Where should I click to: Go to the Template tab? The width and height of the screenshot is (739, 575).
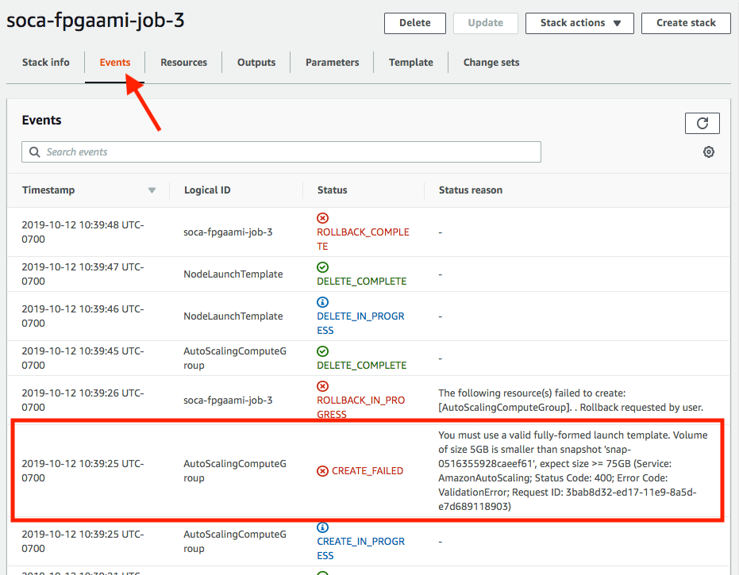click(410, 63)
